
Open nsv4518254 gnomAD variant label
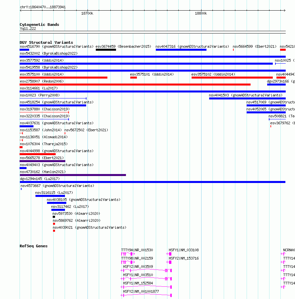tap(57, 102)
